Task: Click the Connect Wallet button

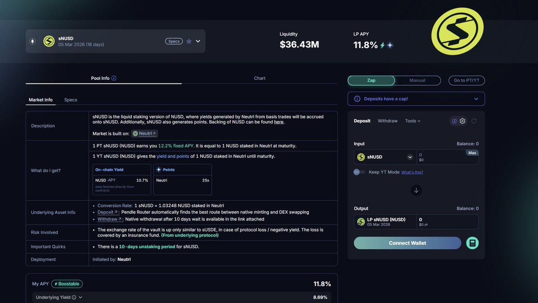Action: coord(408,243)
